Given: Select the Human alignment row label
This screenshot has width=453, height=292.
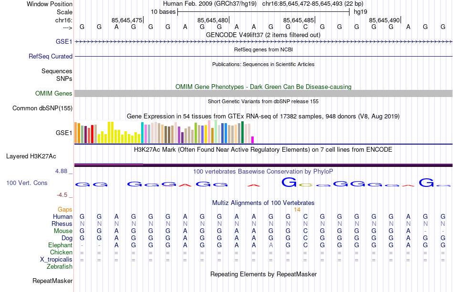Looking at the screenshot, I should pos(62,217).
